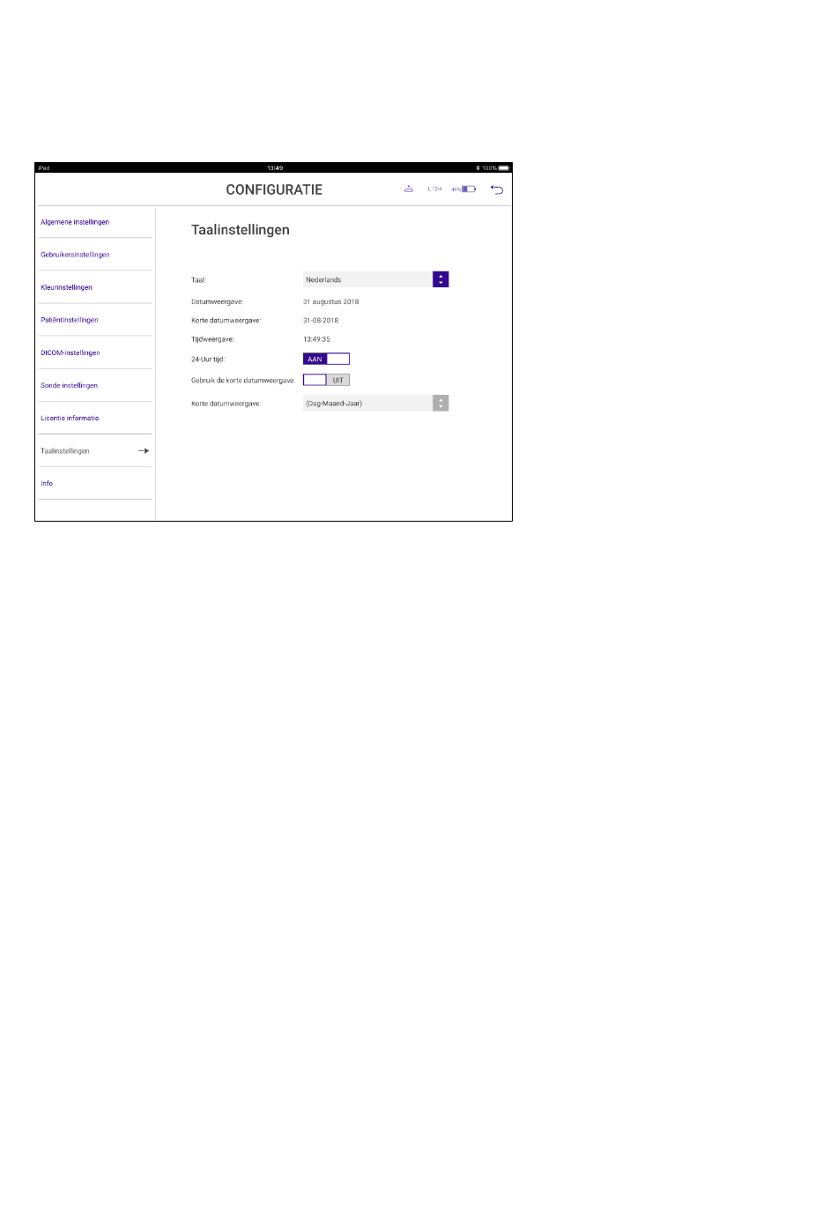Click the Taalinstellingen heading
This screenshot has width=837, height=1231.
(x=241, y=230)
